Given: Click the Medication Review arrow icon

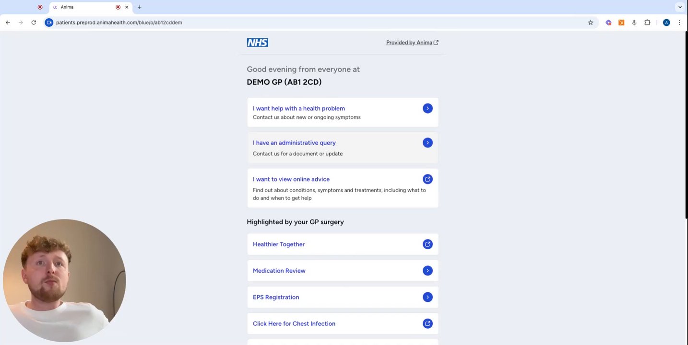Looking at the screenshot, I should coord(427,271).
